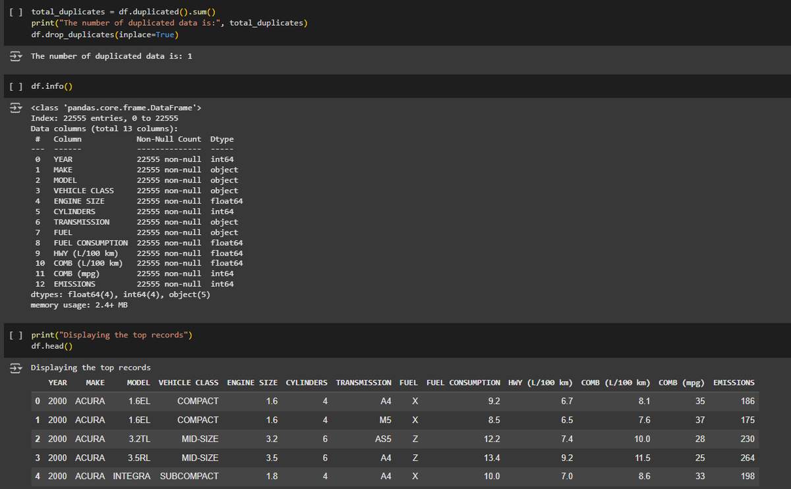Click the 'memory usage: 2.4+ MB' output line

point(80,305)
